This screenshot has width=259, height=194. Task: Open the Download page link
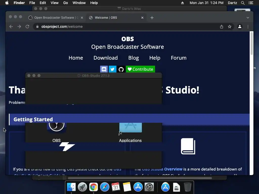(x=105, y=58)
